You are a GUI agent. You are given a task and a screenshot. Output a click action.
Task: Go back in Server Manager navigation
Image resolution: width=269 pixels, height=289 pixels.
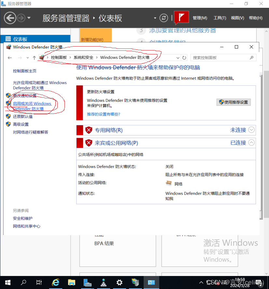(x=10, y=18)
